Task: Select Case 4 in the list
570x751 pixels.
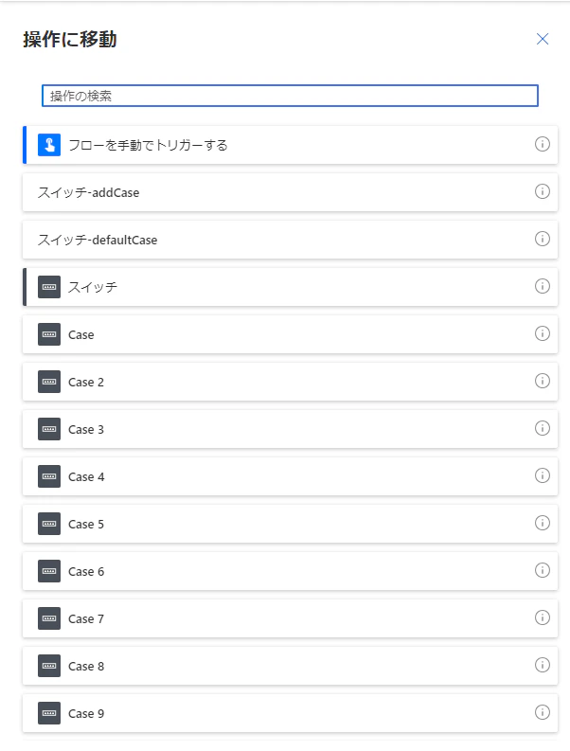Action: (291, 476)
